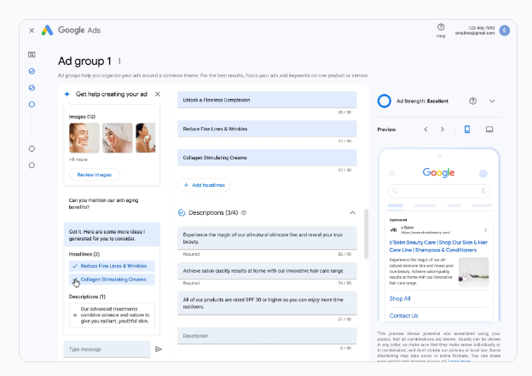
Task: Add the suggested description about advanced treatments
Action: point(112,315)
